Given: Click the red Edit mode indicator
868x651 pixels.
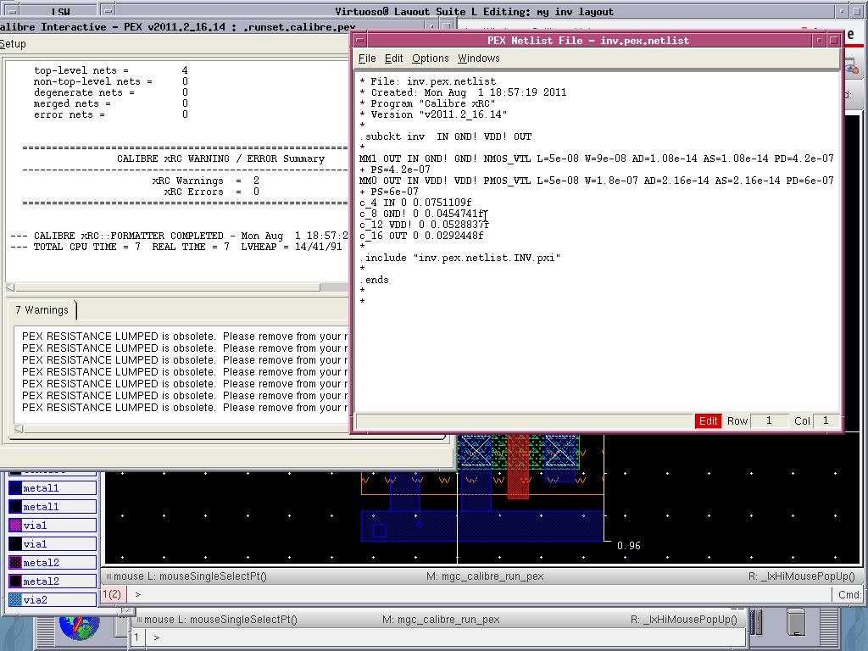Looking at the screenshot, I should [708, 420].
